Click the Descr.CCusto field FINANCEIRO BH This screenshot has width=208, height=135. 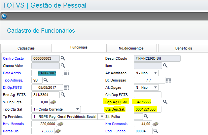(x=157, y=58)
